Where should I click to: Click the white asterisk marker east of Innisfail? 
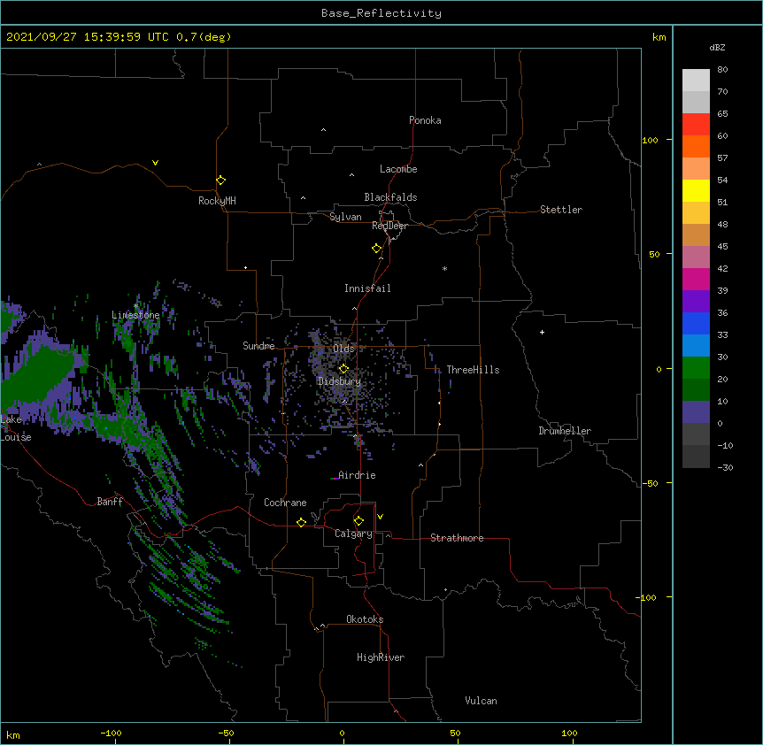tap(444, 268)
